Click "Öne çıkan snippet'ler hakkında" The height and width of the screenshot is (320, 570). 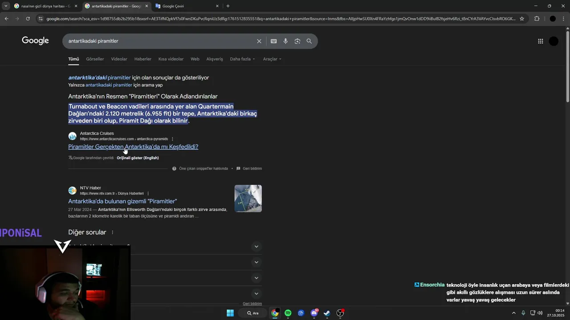point(203,168)
